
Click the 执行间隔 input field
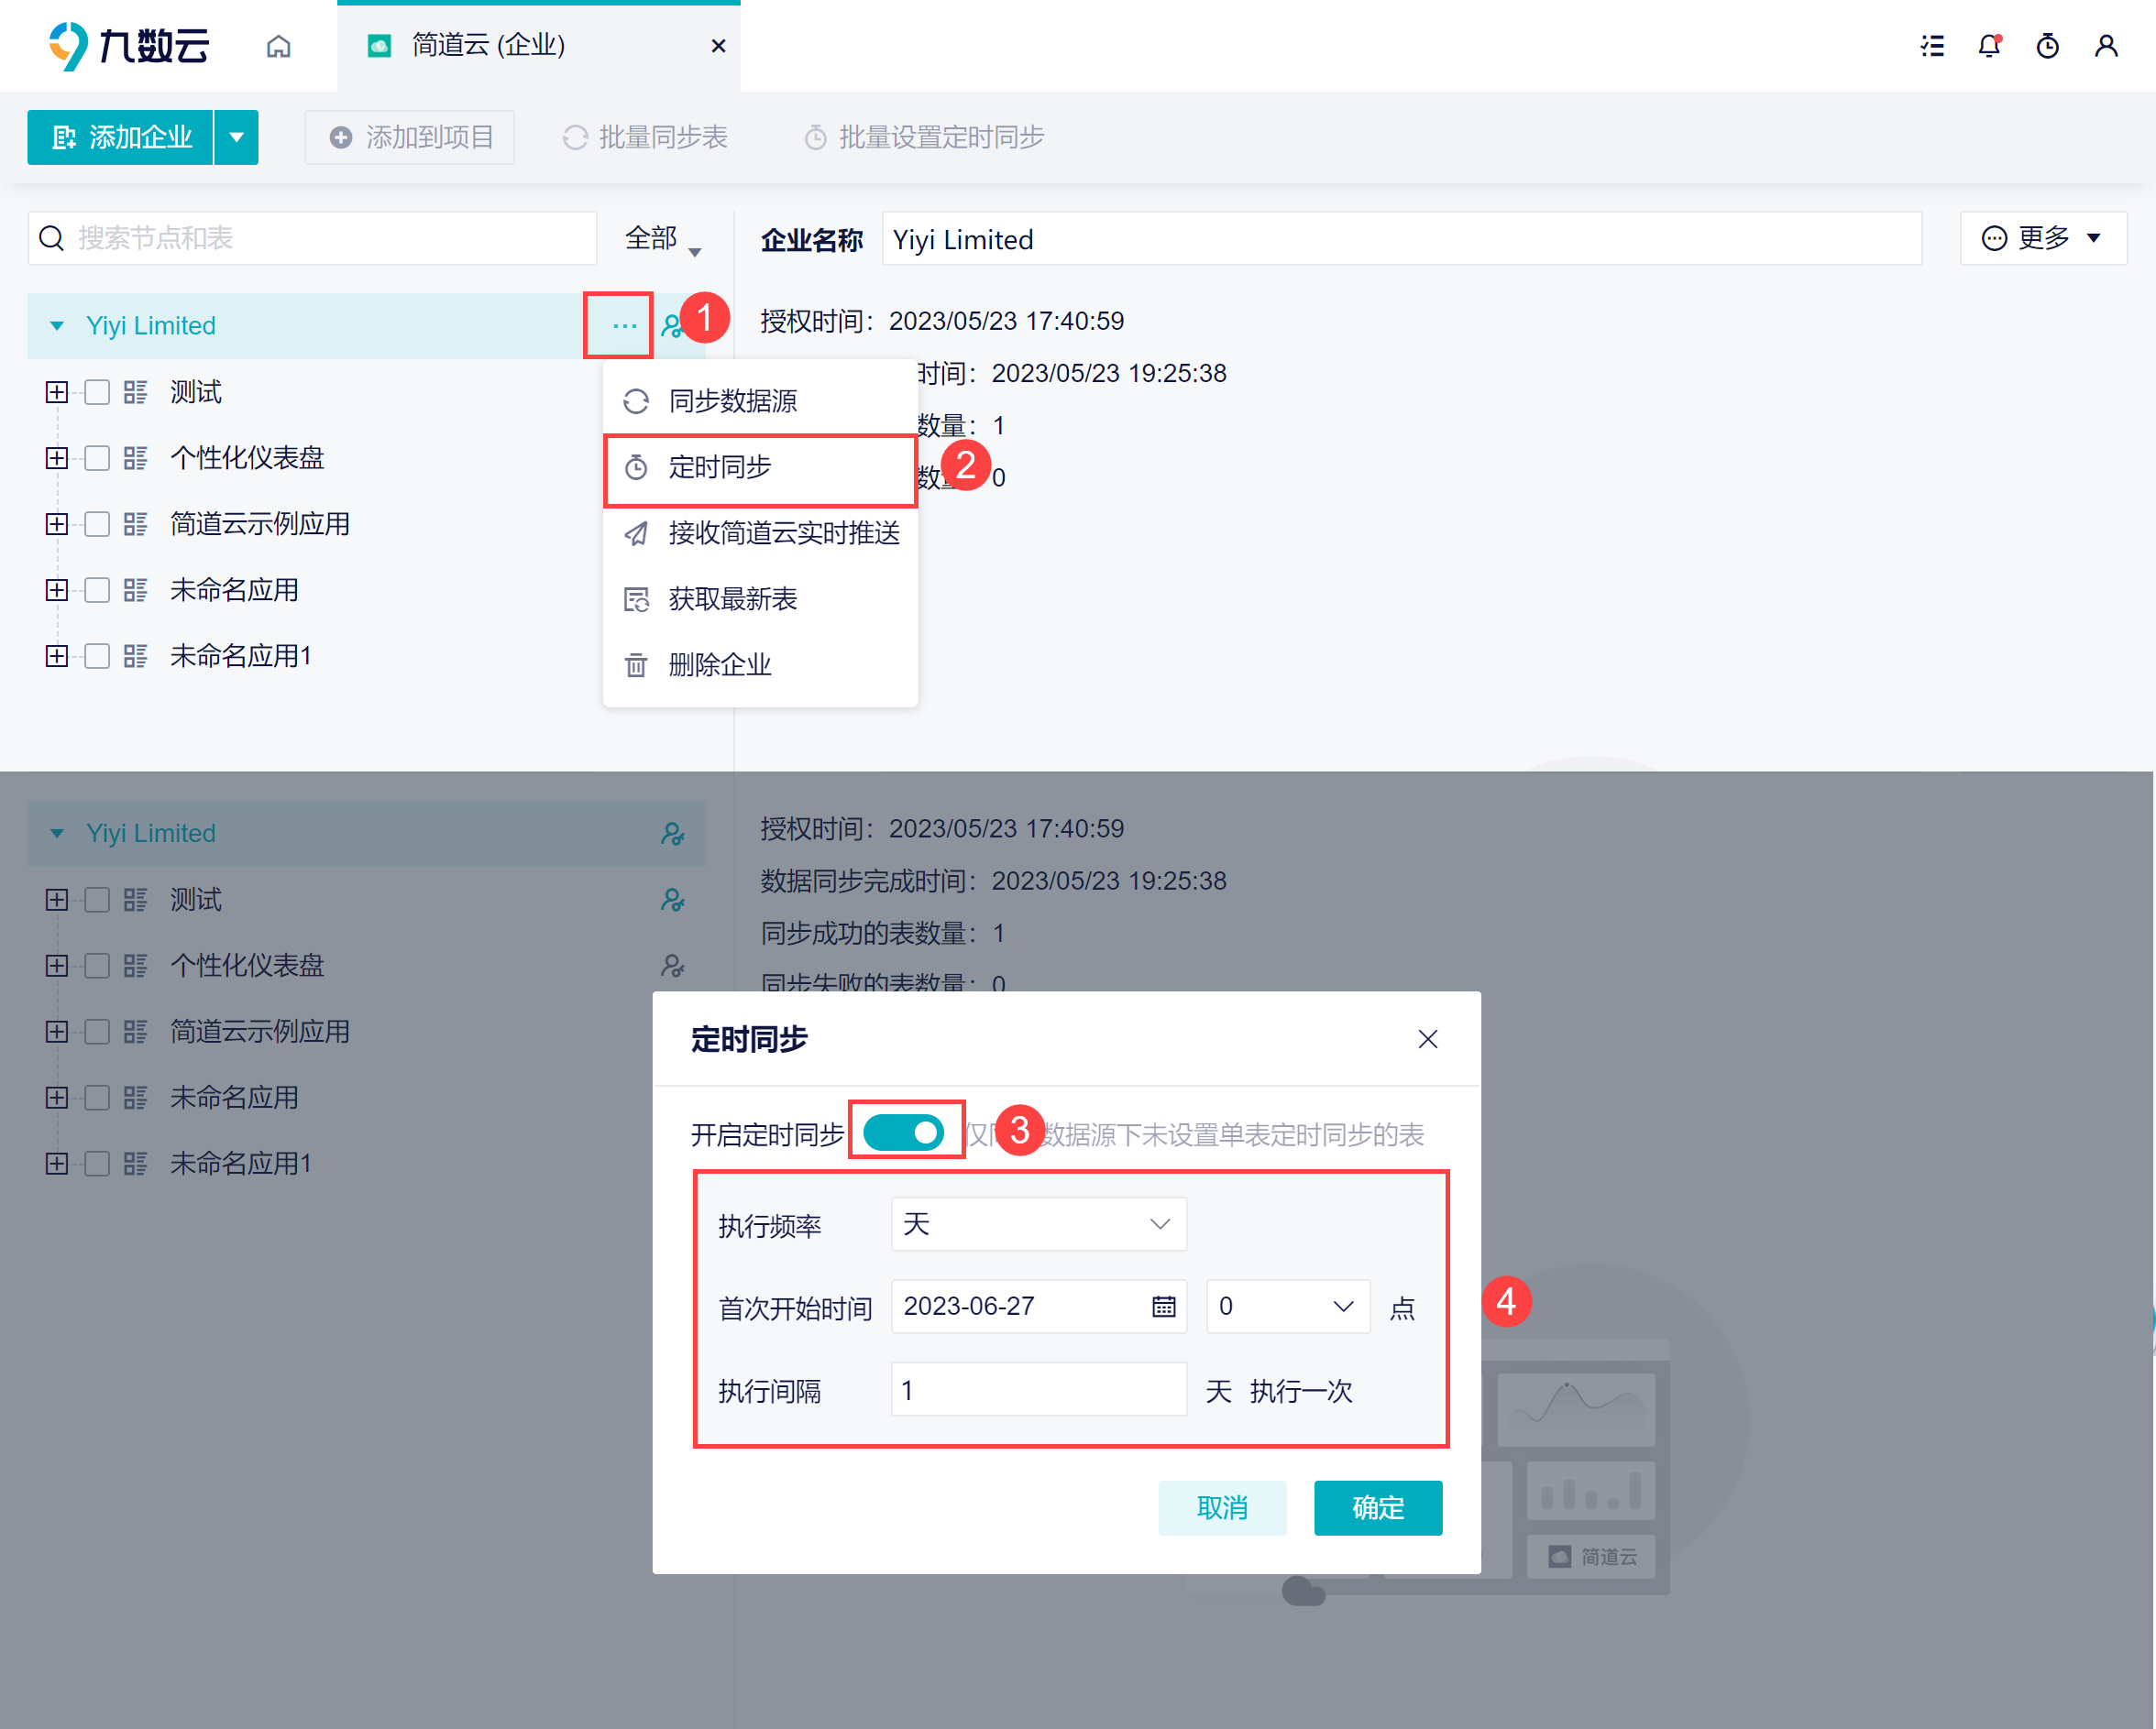(x=1037, y=1390)
